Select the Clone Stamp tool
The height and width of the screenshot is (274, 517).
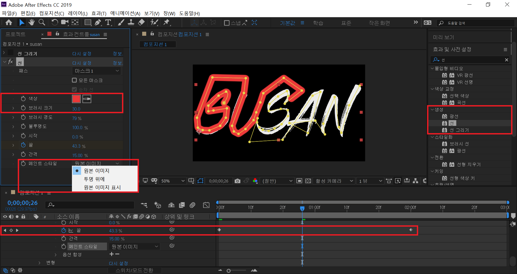point(131,23)
